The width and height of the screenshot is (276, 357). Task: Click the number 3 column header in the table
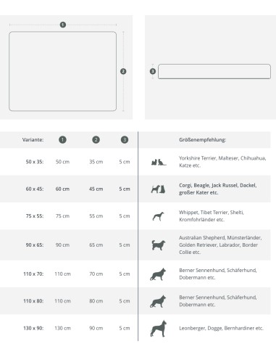125,139
